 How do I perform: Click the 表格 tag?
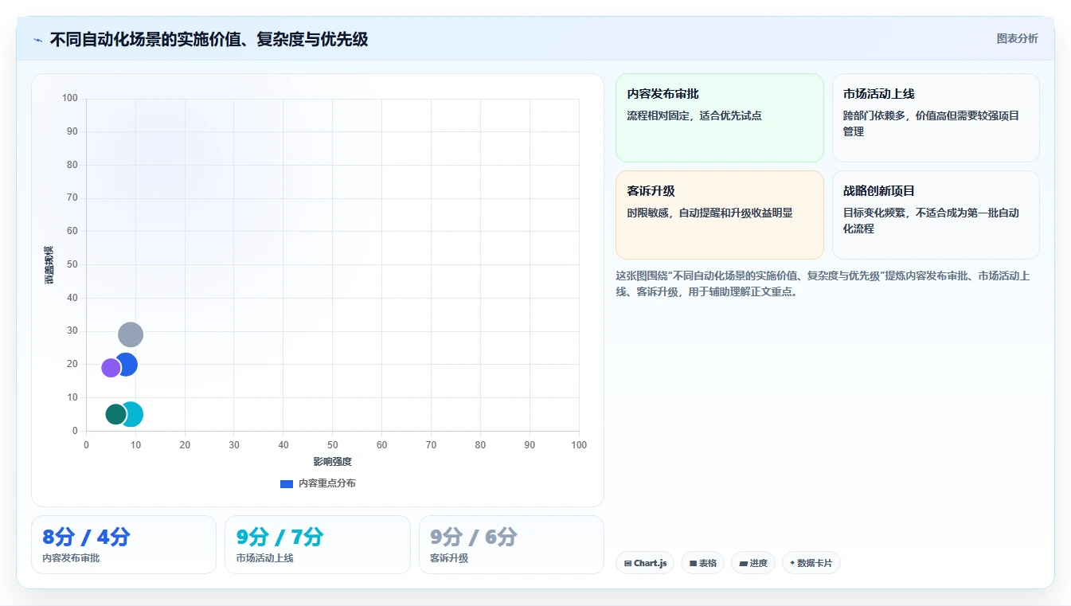tap(702, 563)
